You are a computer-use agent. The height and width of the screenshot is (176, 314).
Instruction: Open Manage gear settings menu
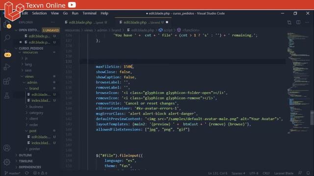point(7,162)
